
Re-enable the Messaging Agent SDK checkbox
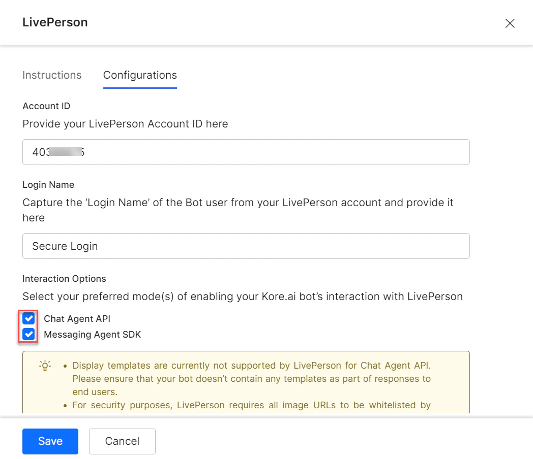28,334
